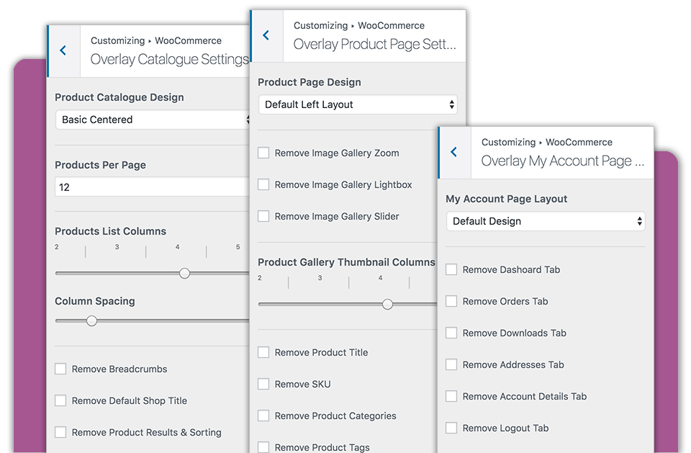Open the Product Catalogue Design dropdown

153,120
